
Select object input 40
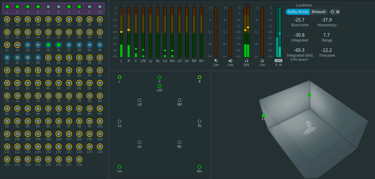(x=100, y=45)
